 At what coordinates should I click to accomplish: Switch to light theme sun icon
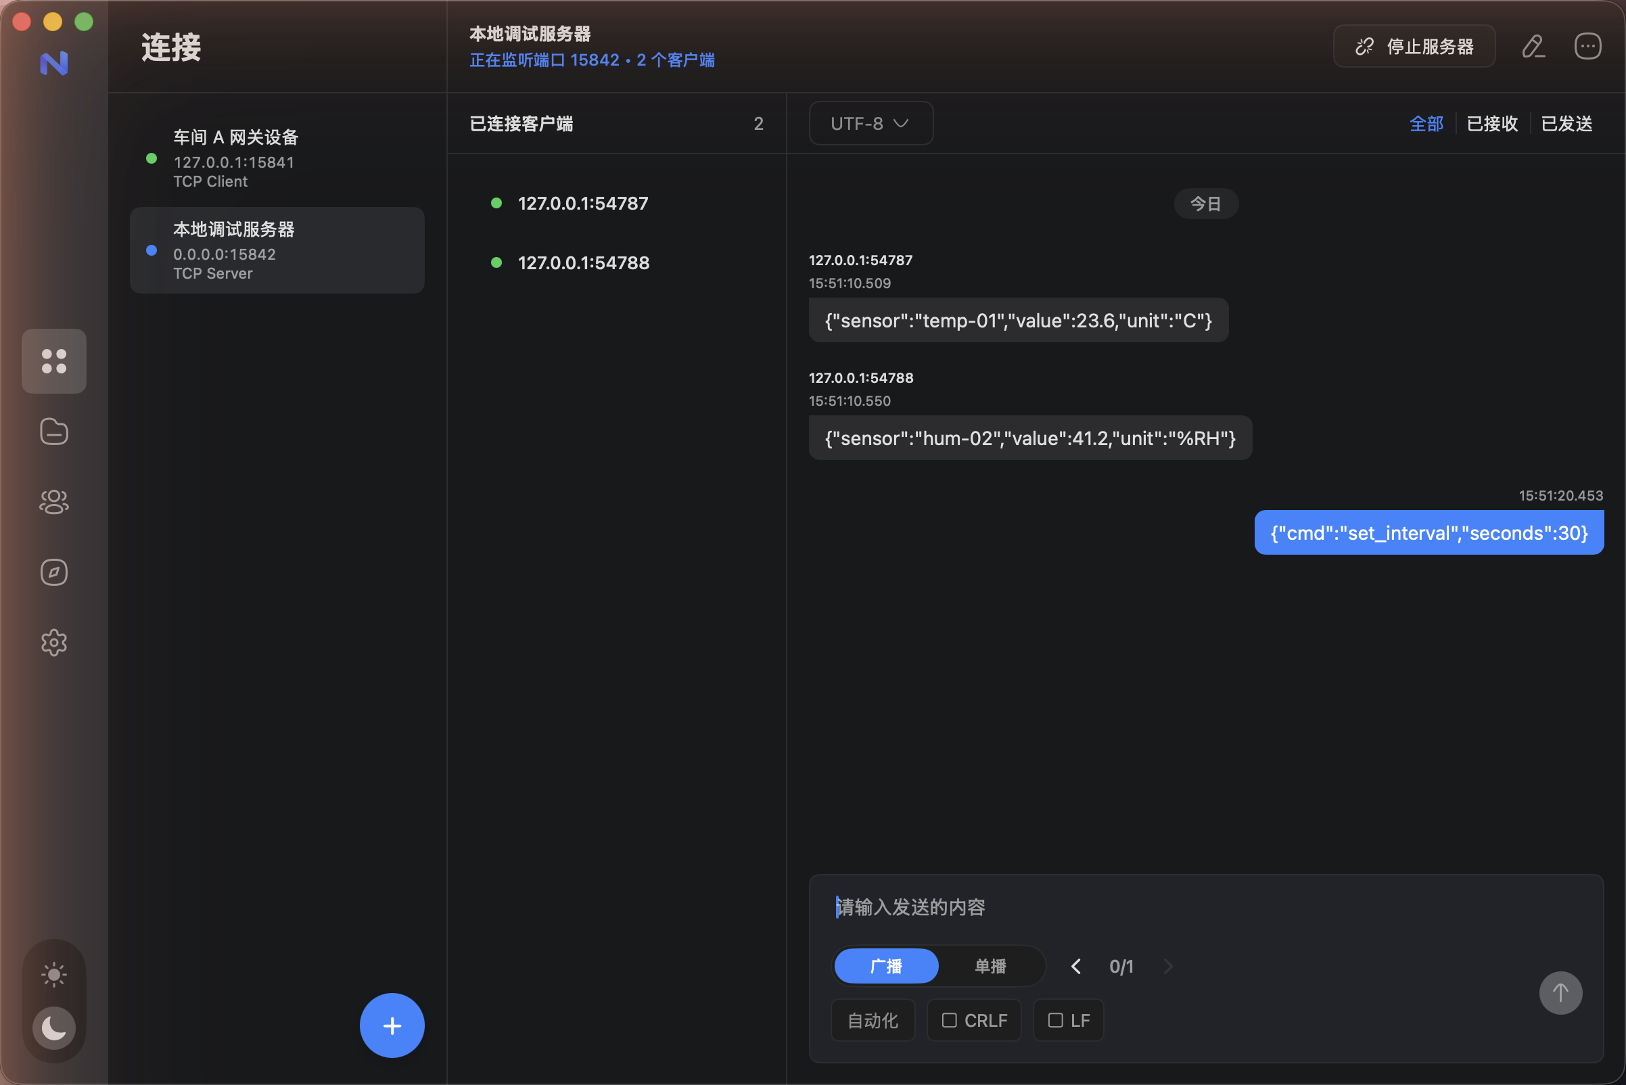pos(54,975)
